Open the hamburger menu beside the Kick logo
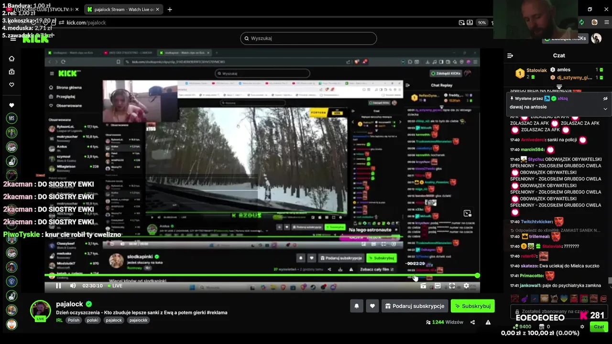 (x=13, y=39)
